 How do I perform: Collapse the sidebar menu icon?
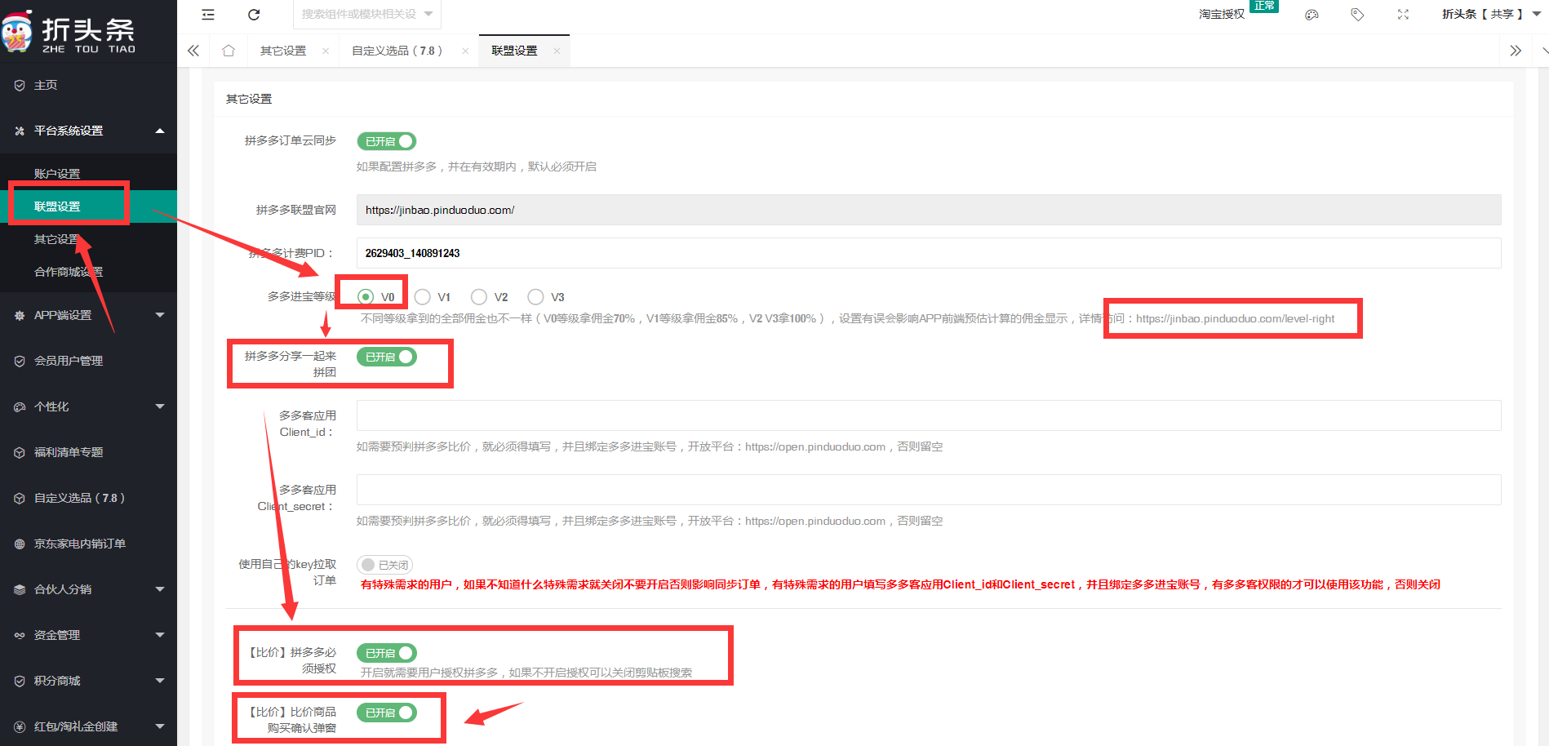pos(208,15)
